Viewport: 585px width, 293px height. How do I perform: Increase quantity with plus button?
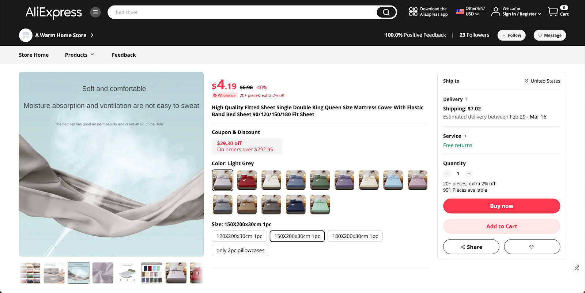tap(469, 173)
